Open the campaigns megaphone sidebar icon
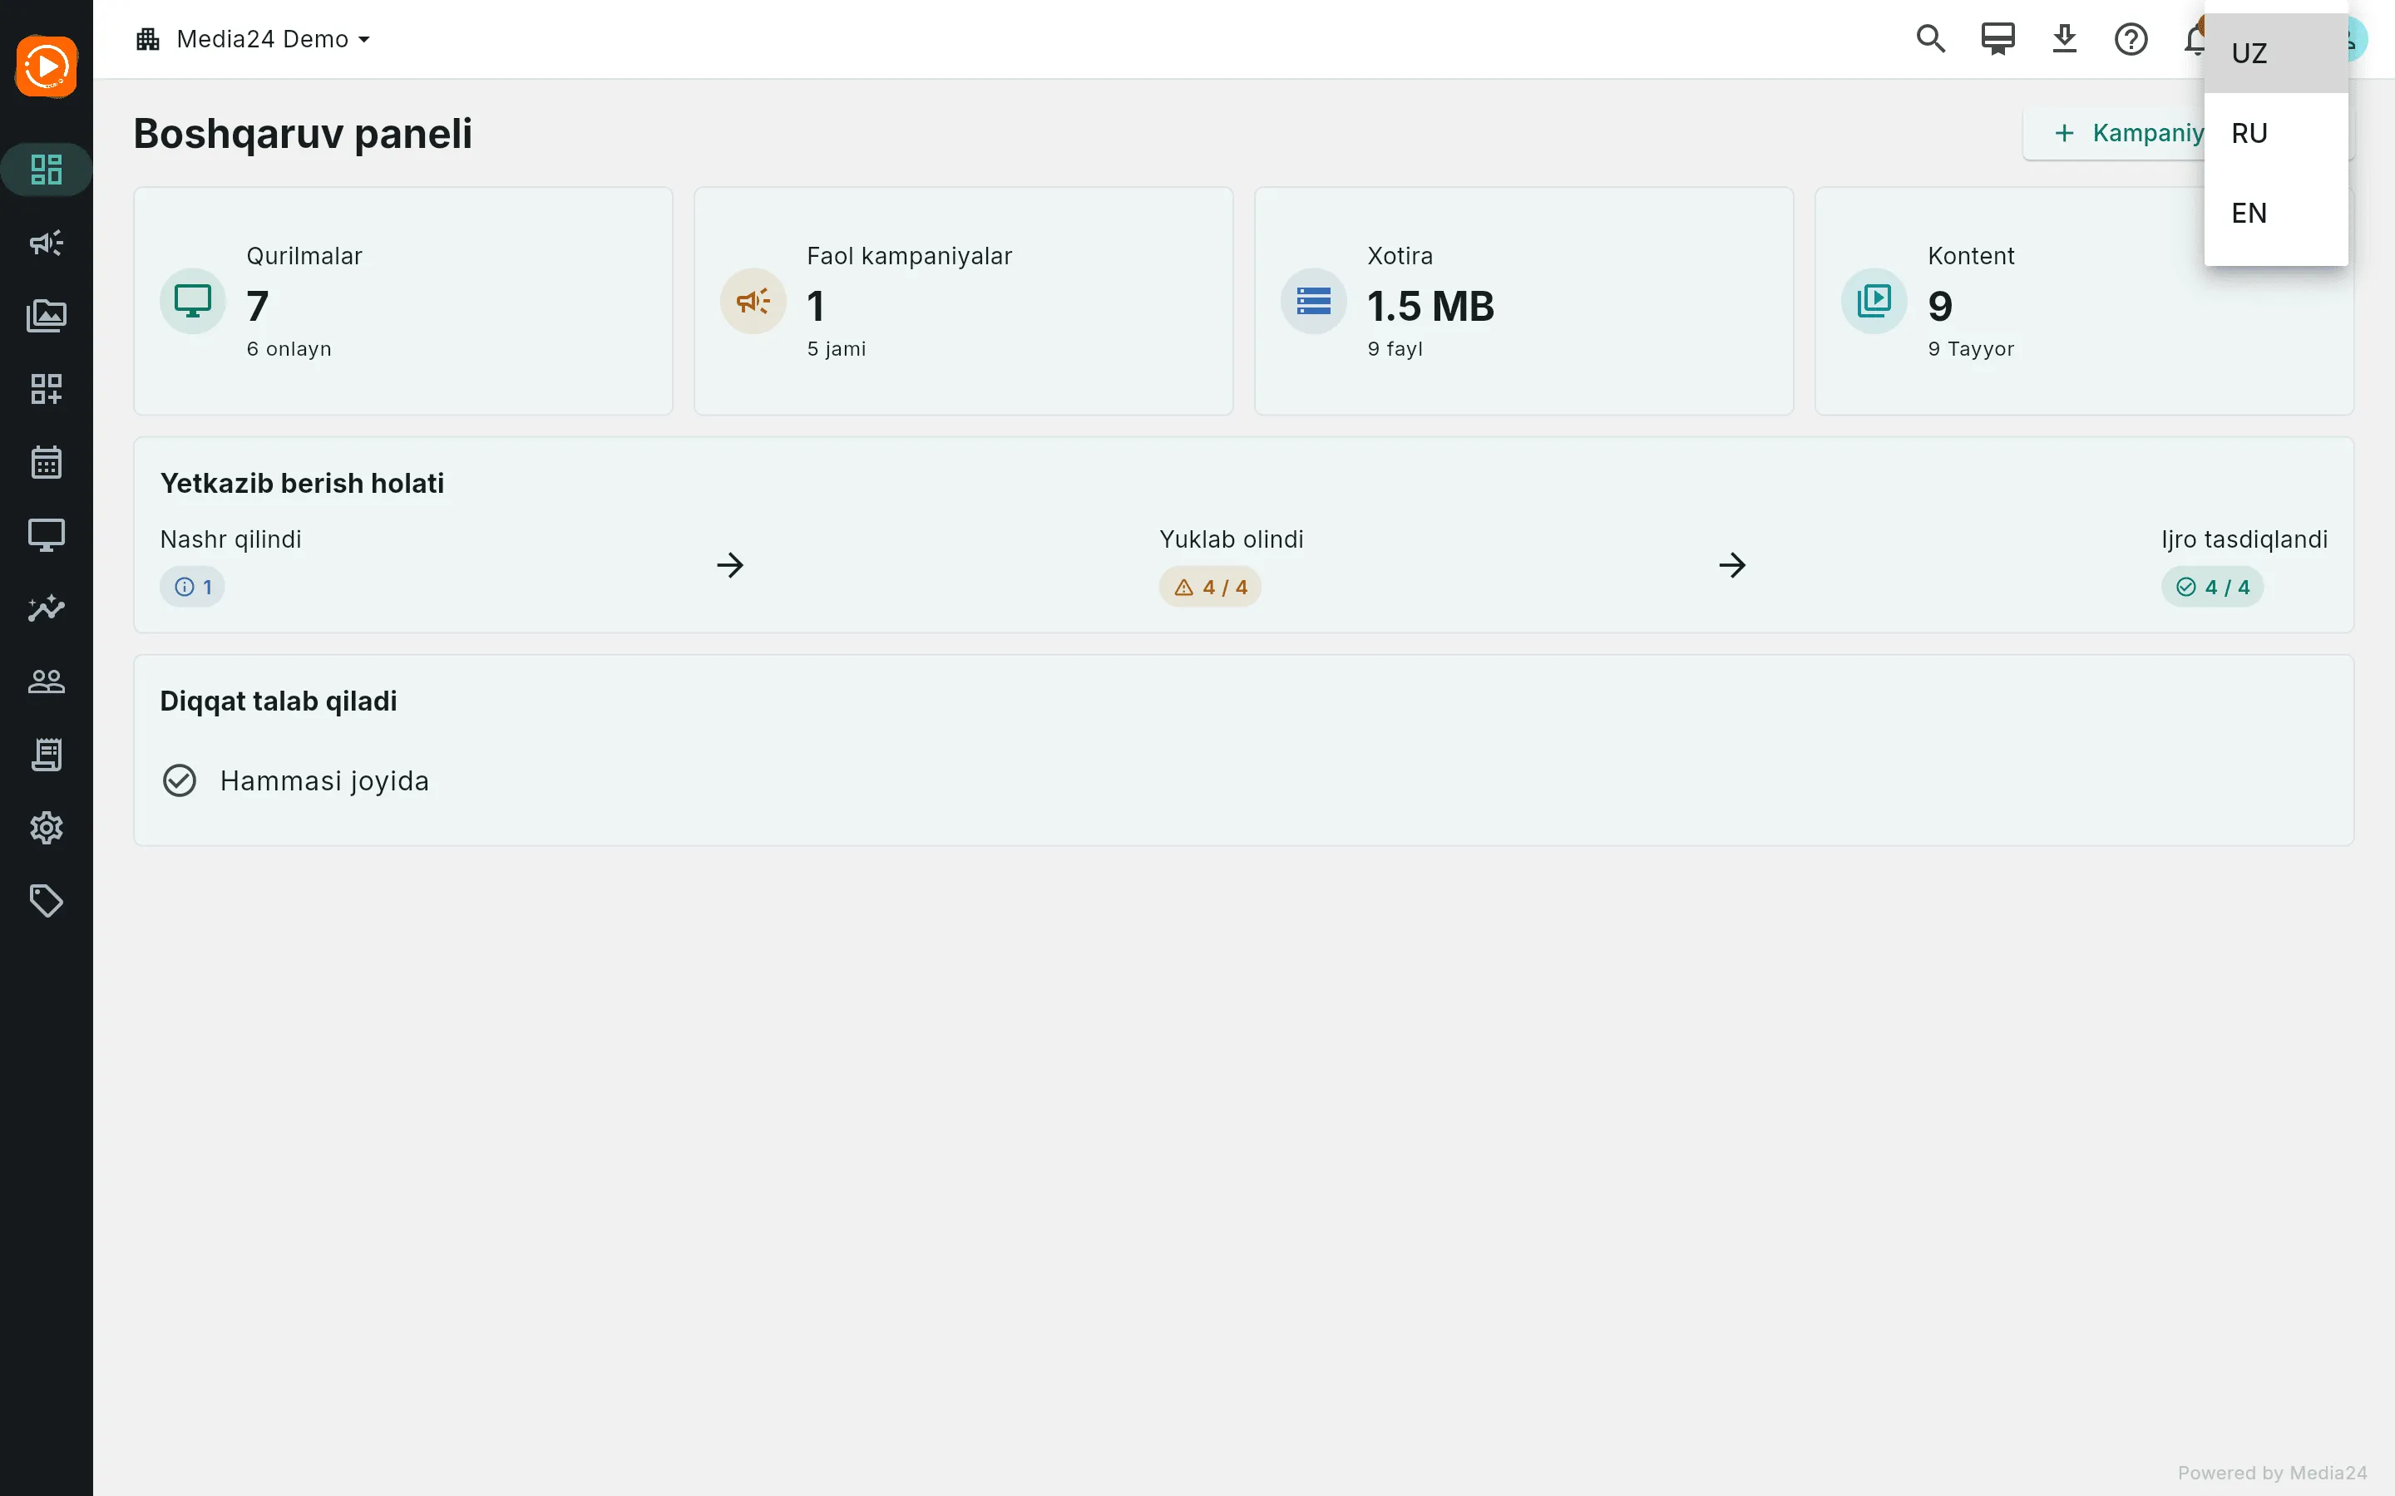Image resolution: width=2395 pixels, height=1496 pixels. click(x=47, y=243)
